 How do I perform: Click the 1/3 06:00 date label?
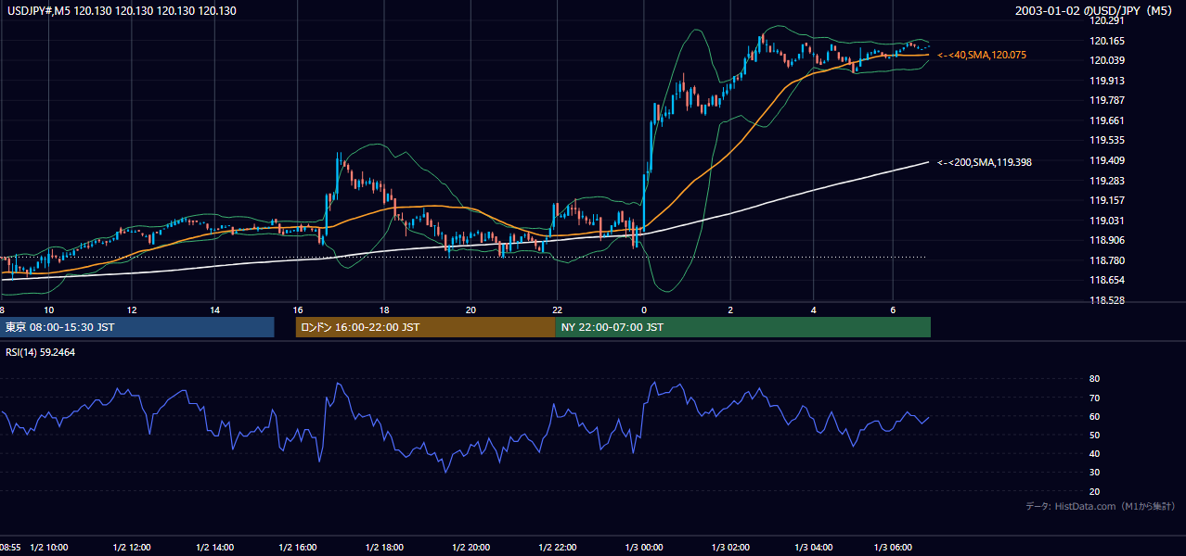tap(893, 547)
